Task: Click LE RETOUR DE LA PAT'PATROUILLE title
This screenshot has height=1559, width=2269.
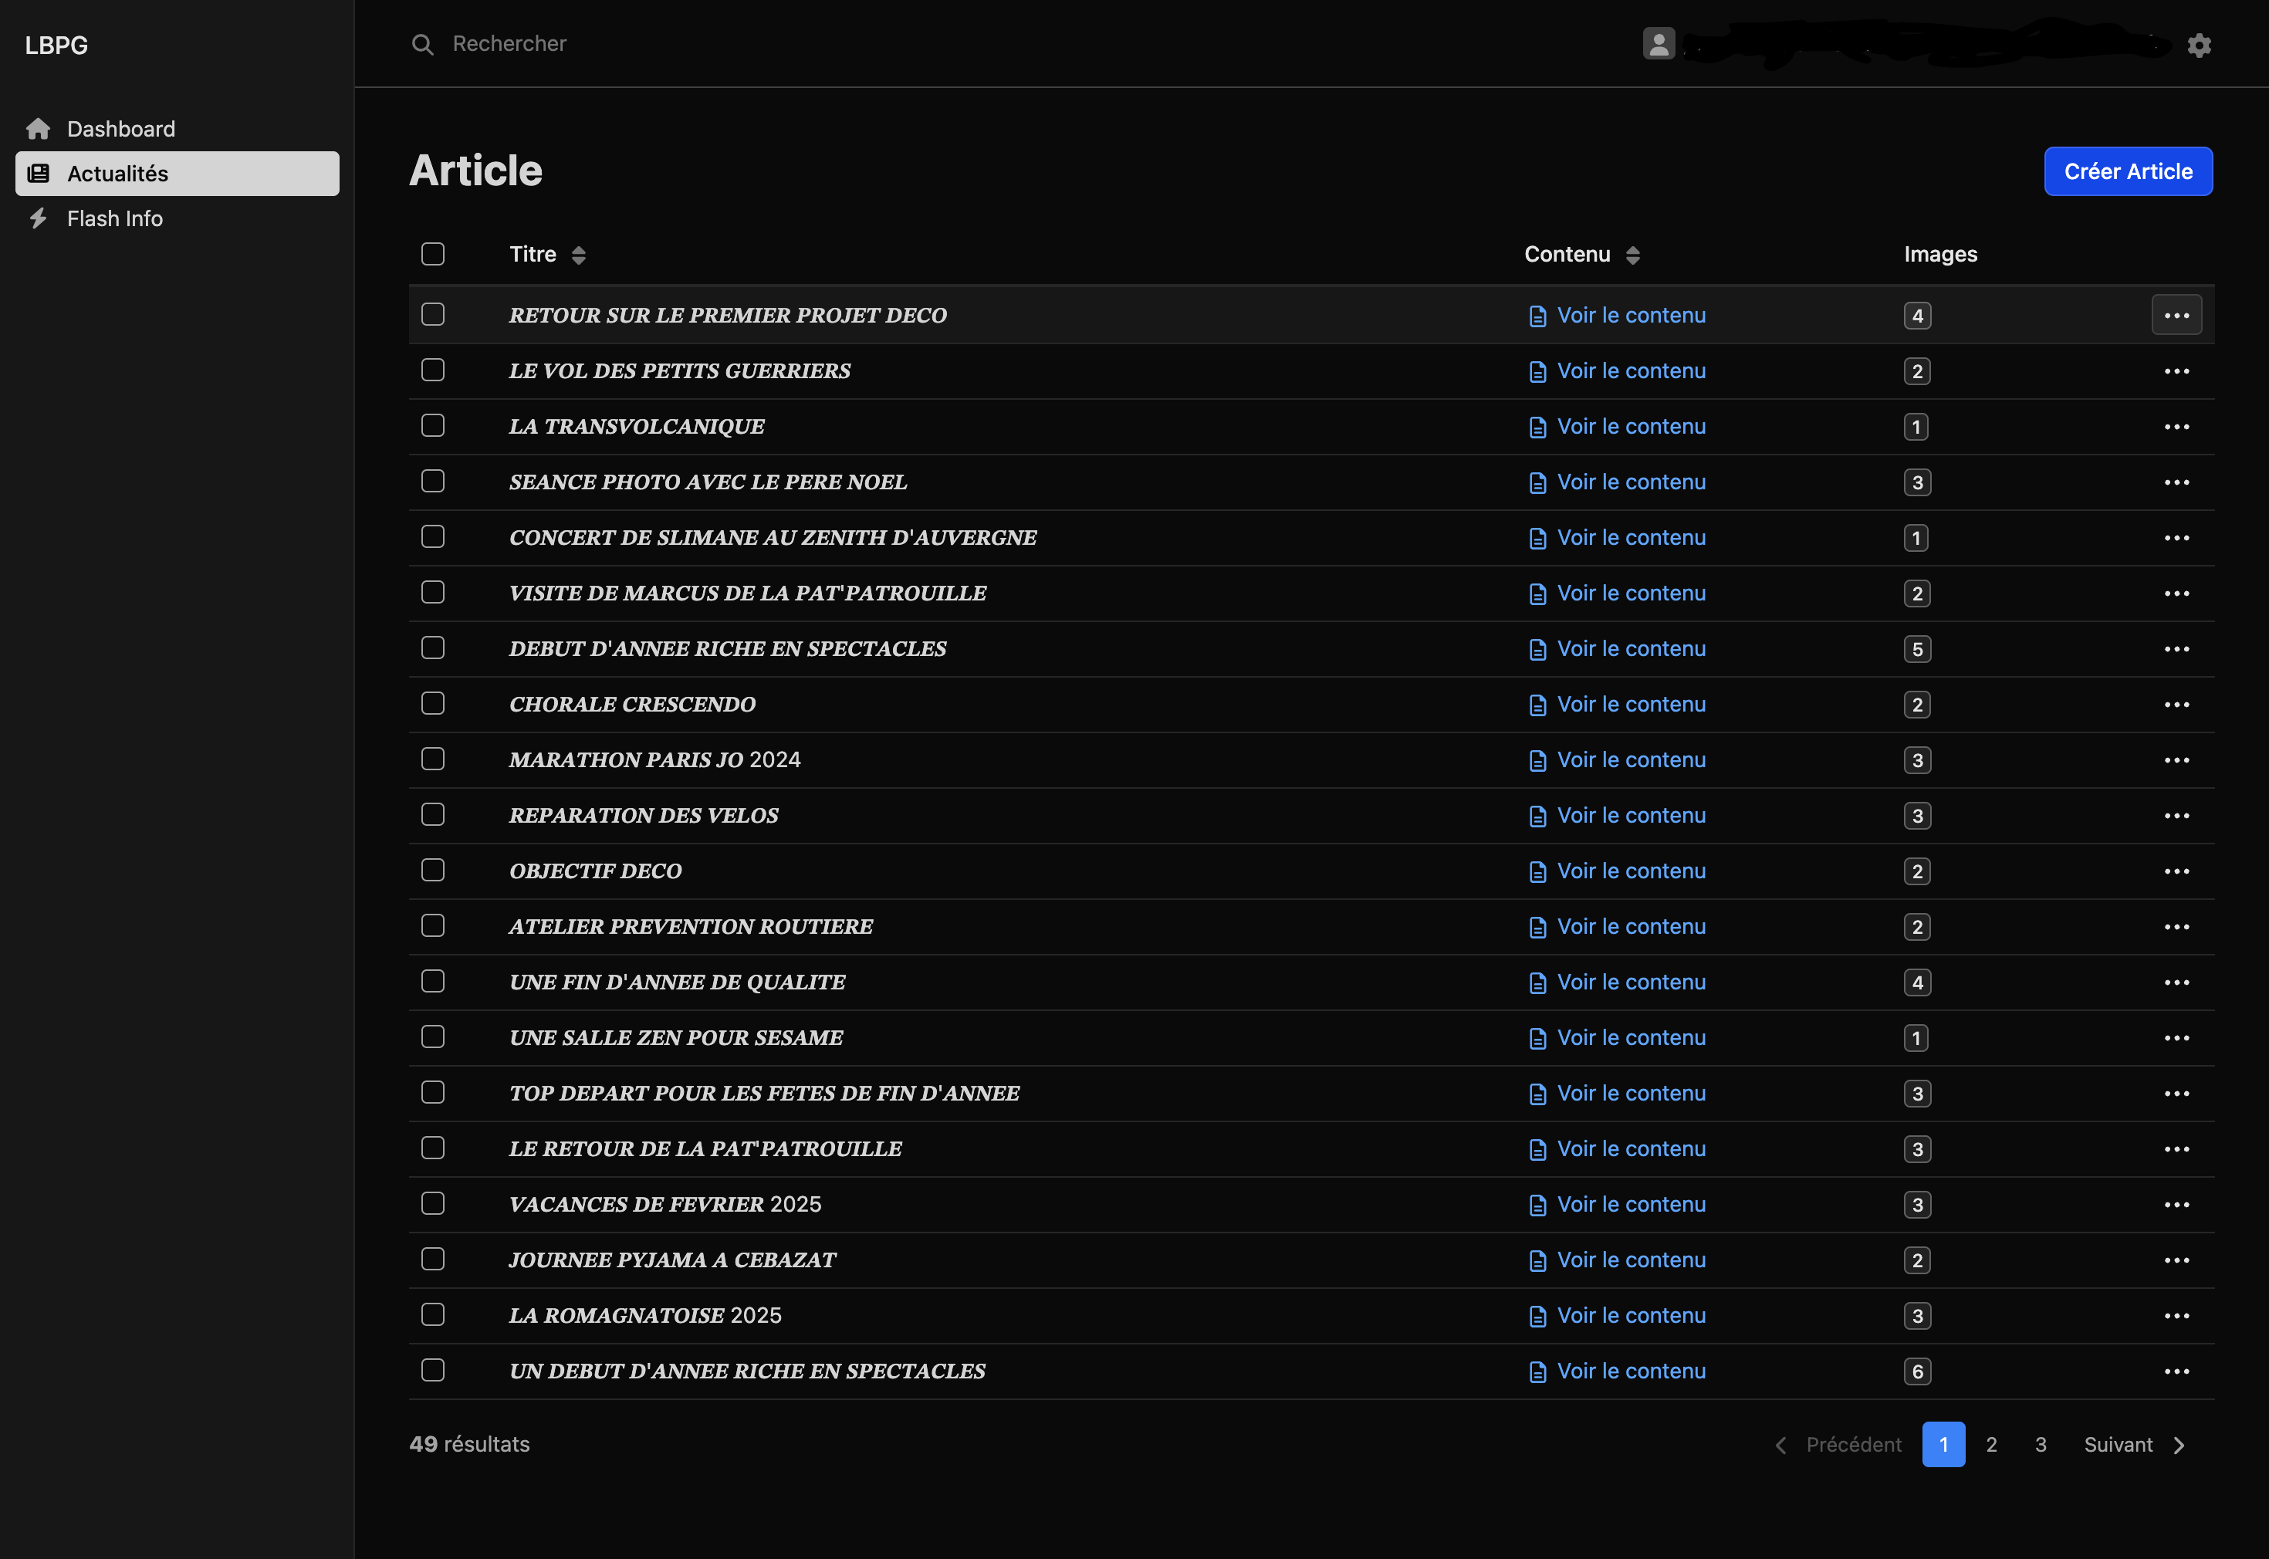Action: tap(705, 1148)
